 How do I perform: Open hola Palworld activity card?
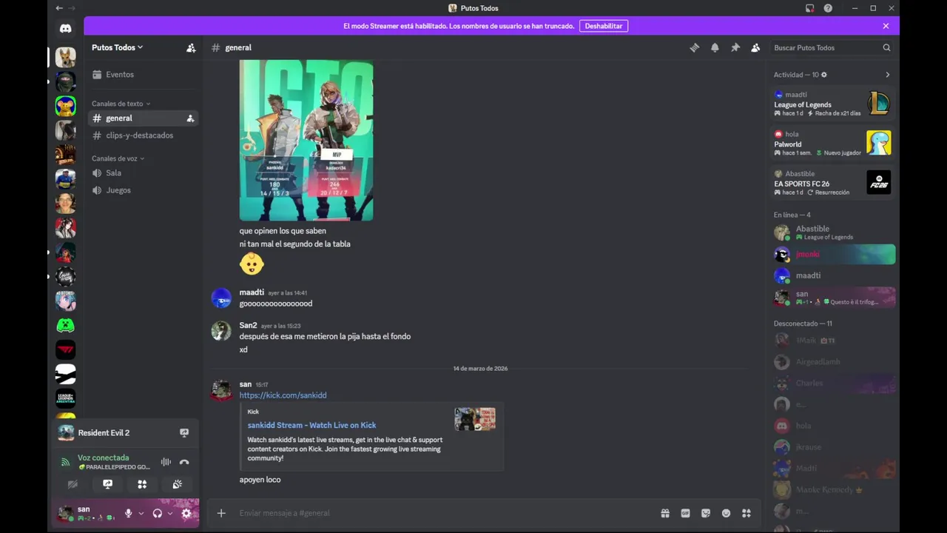coord(832,144)
